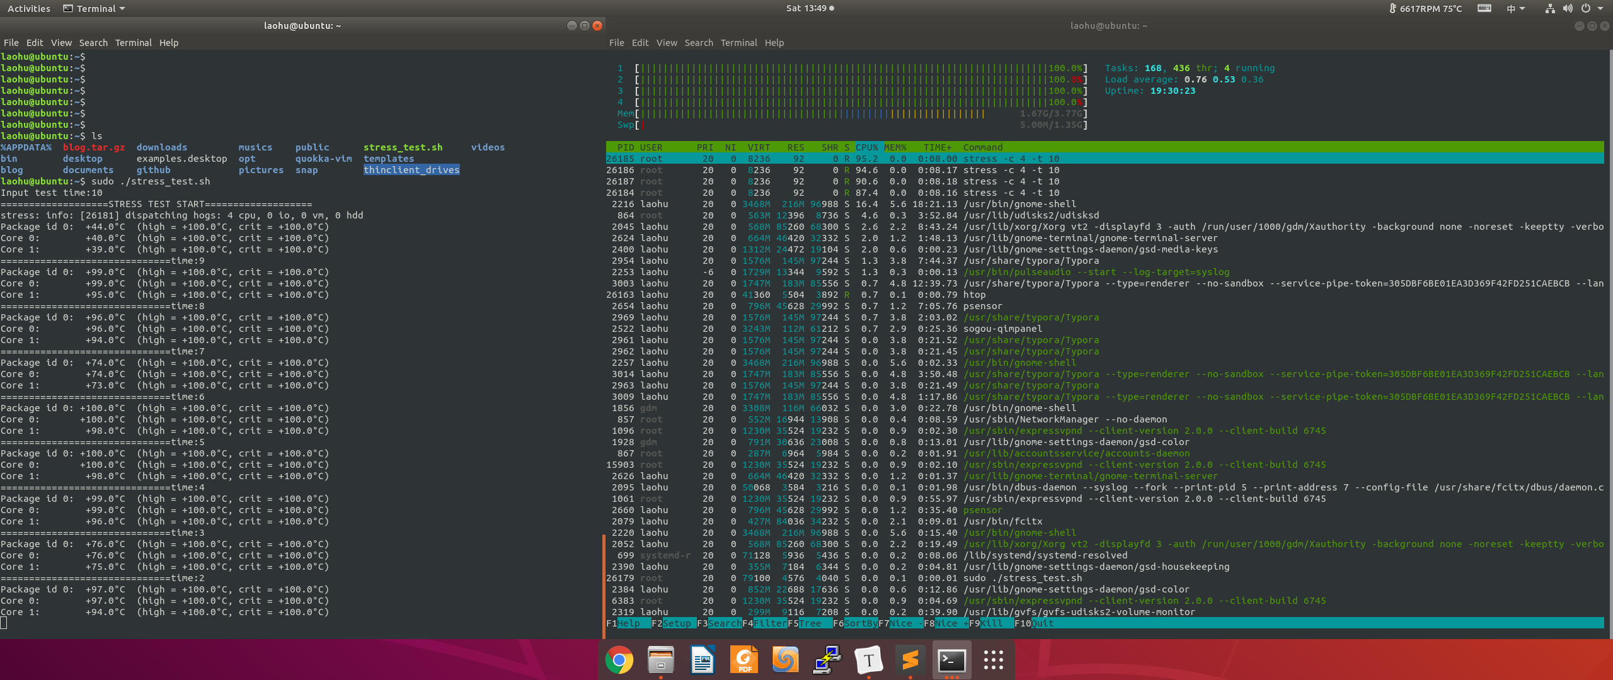
Task: Sort htop by PID column header
Action: (626, 147)
